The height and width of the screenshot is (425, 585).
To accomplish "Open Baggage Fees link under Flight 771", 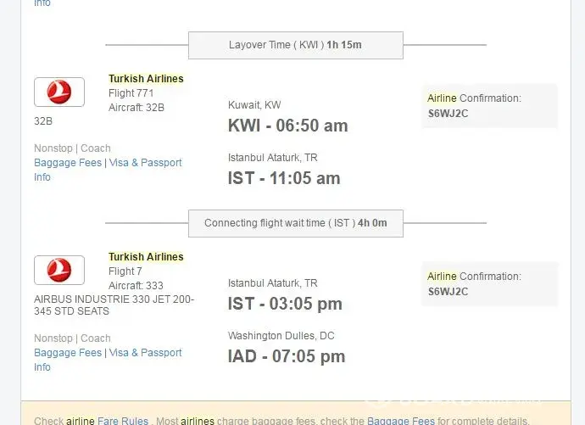I will 68,163.
